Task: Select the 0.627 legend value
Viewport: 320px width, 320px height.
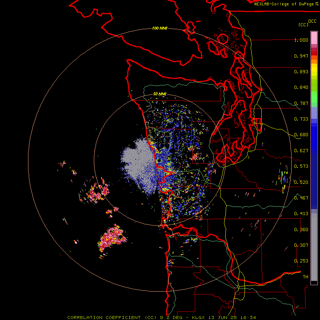Action: [301, 151]
